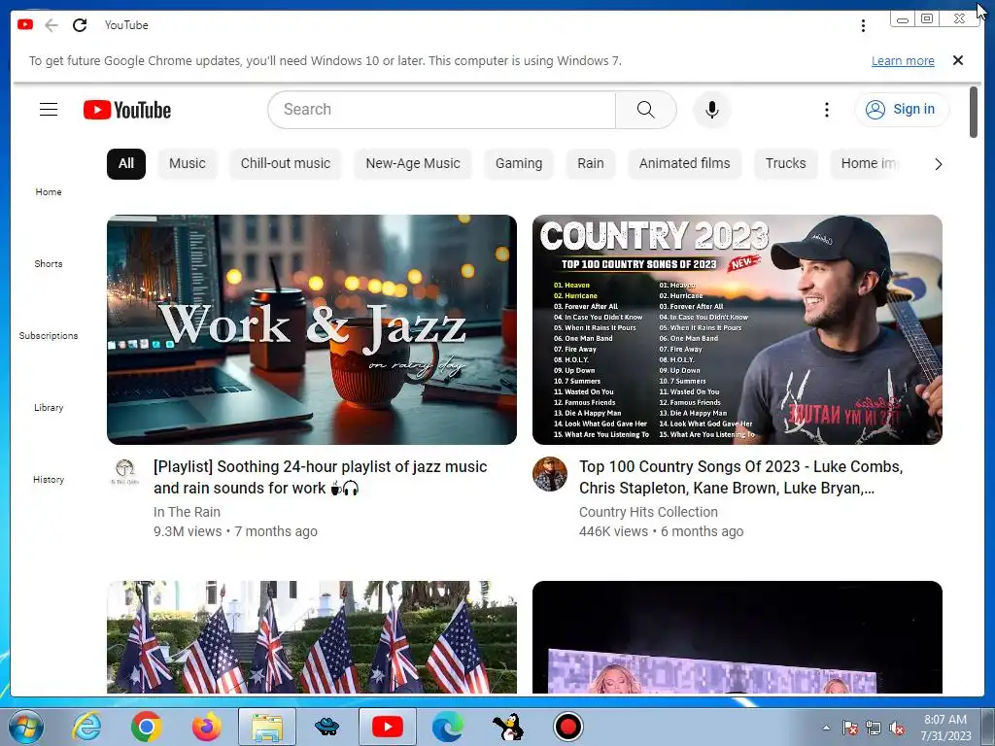
Task: Open the concert stage video thumbnail
Action: coord(737,637)
